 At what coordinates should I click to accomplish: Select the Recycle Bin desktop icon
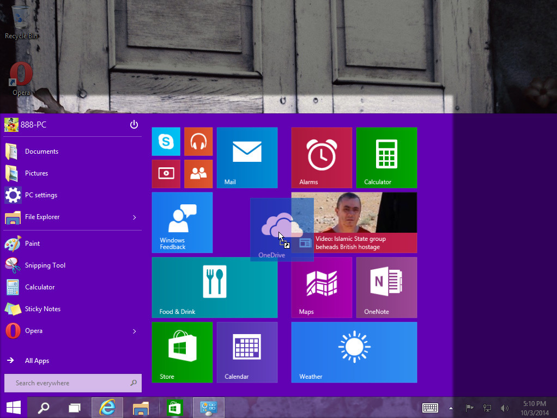[x=21, y=22]
